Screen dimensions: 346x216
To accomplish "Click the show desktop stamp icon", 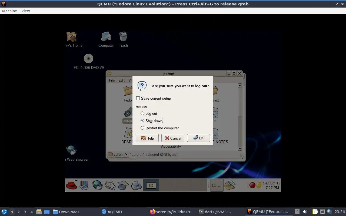I will click(x=230, y=185).
